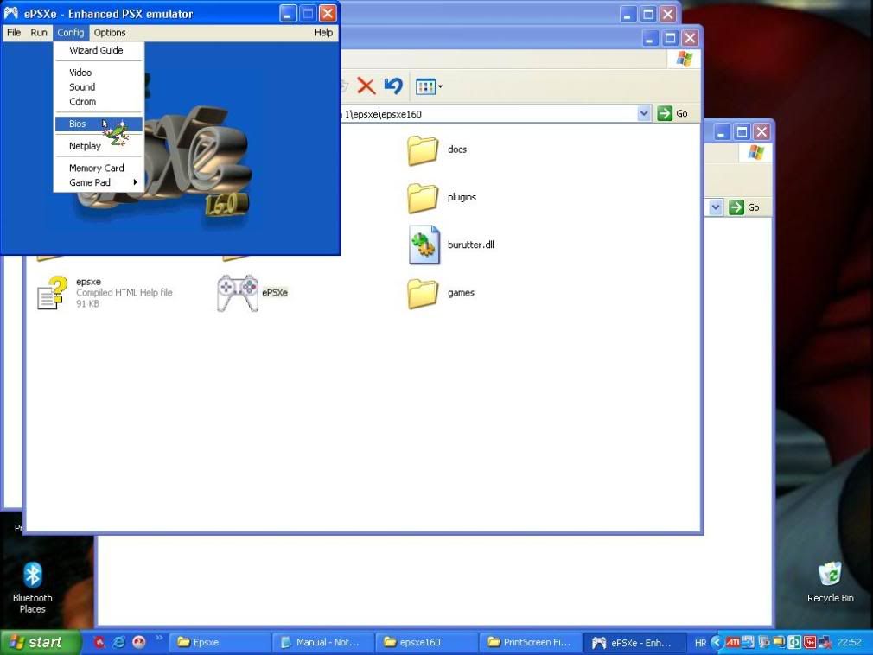Click the blue Undo arrow in Explorer toolbar
Image resolution: width=873 pixels, height=655 pixels.
coord(393,86)
